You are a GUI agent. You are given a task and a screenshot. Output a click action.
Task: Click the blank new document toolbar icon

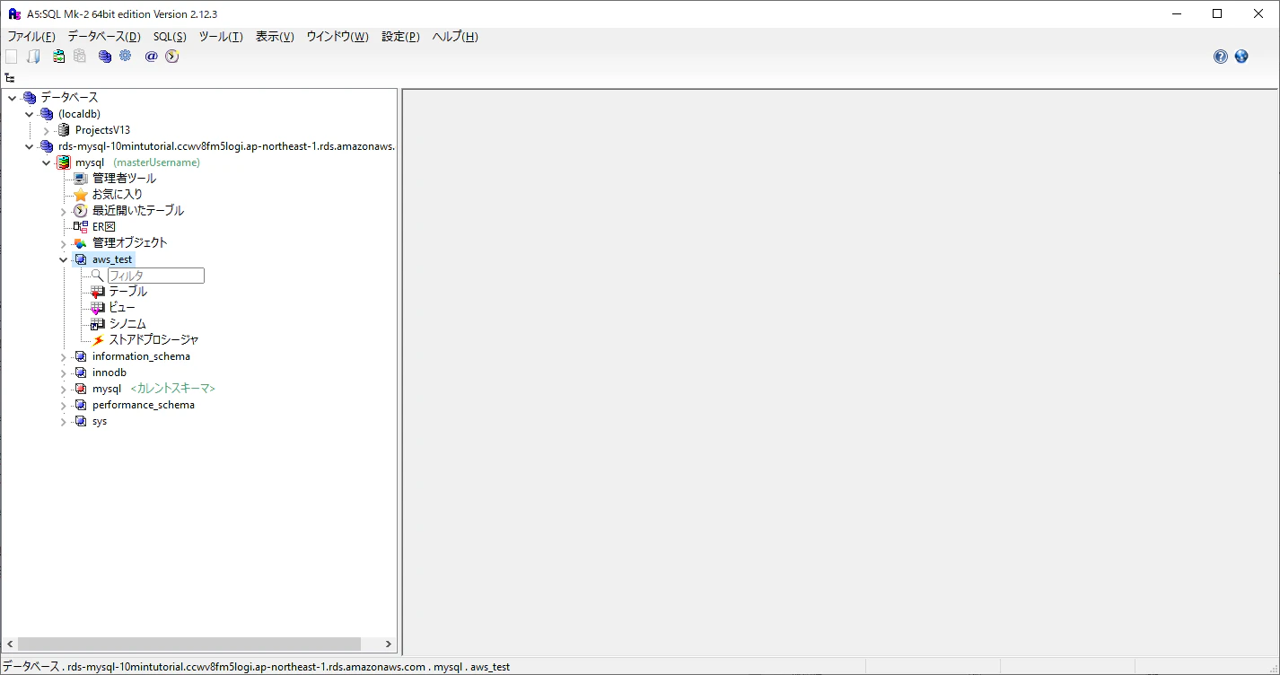[12, 57]
